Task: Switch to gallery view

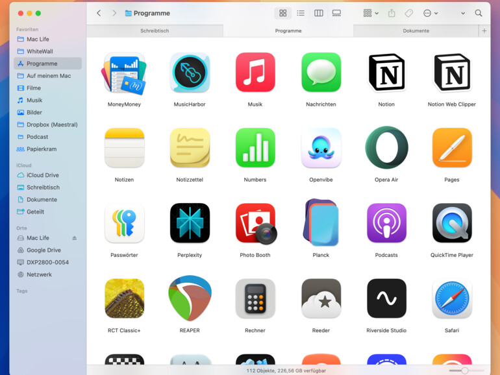Action: (336, 13)
